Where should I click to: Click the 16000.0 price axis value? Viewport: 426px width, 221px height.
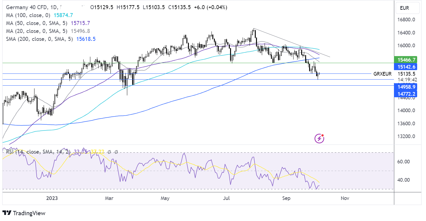click(x=406, y=46)
